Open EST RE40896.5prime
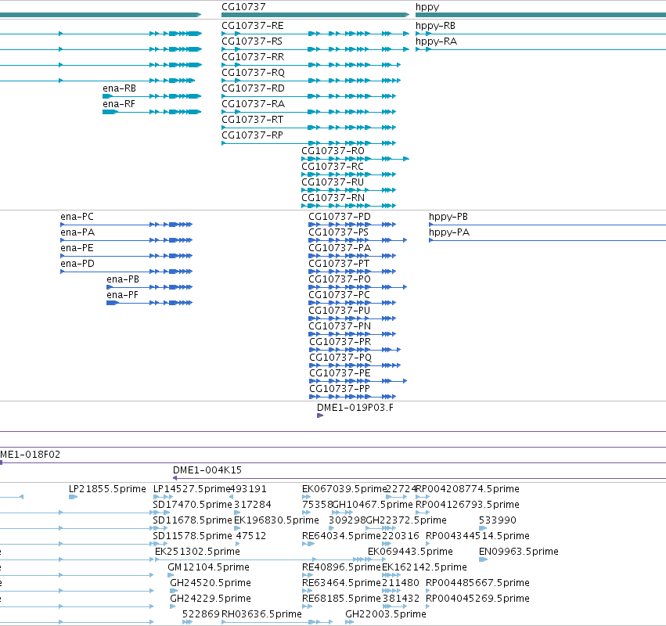666x626 pixels. point(341,567)
